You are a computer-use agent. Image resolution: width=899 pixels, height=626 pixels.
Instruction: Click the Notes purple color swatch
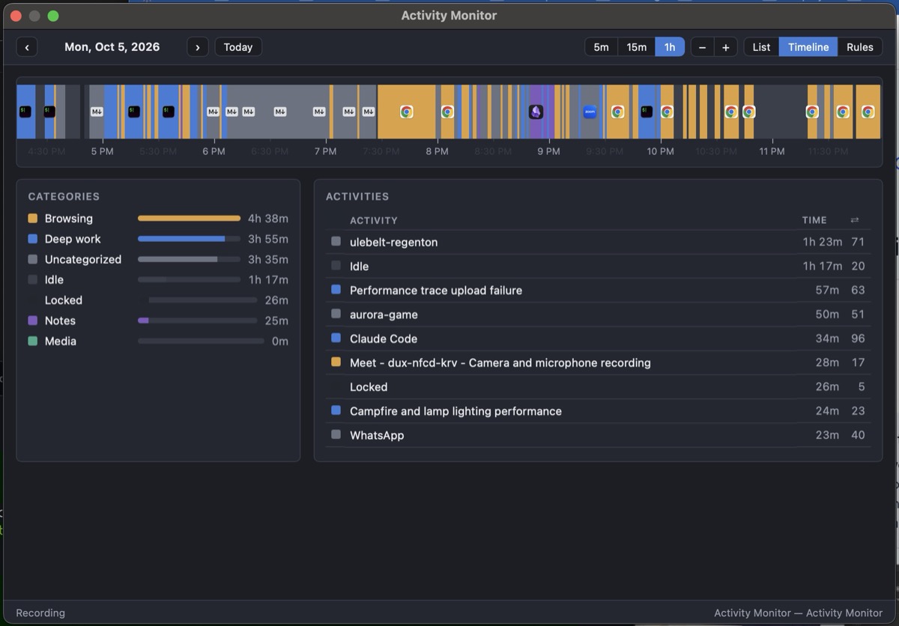point(32,320)
